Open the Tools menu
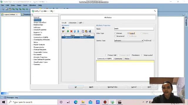 point(25,5)
